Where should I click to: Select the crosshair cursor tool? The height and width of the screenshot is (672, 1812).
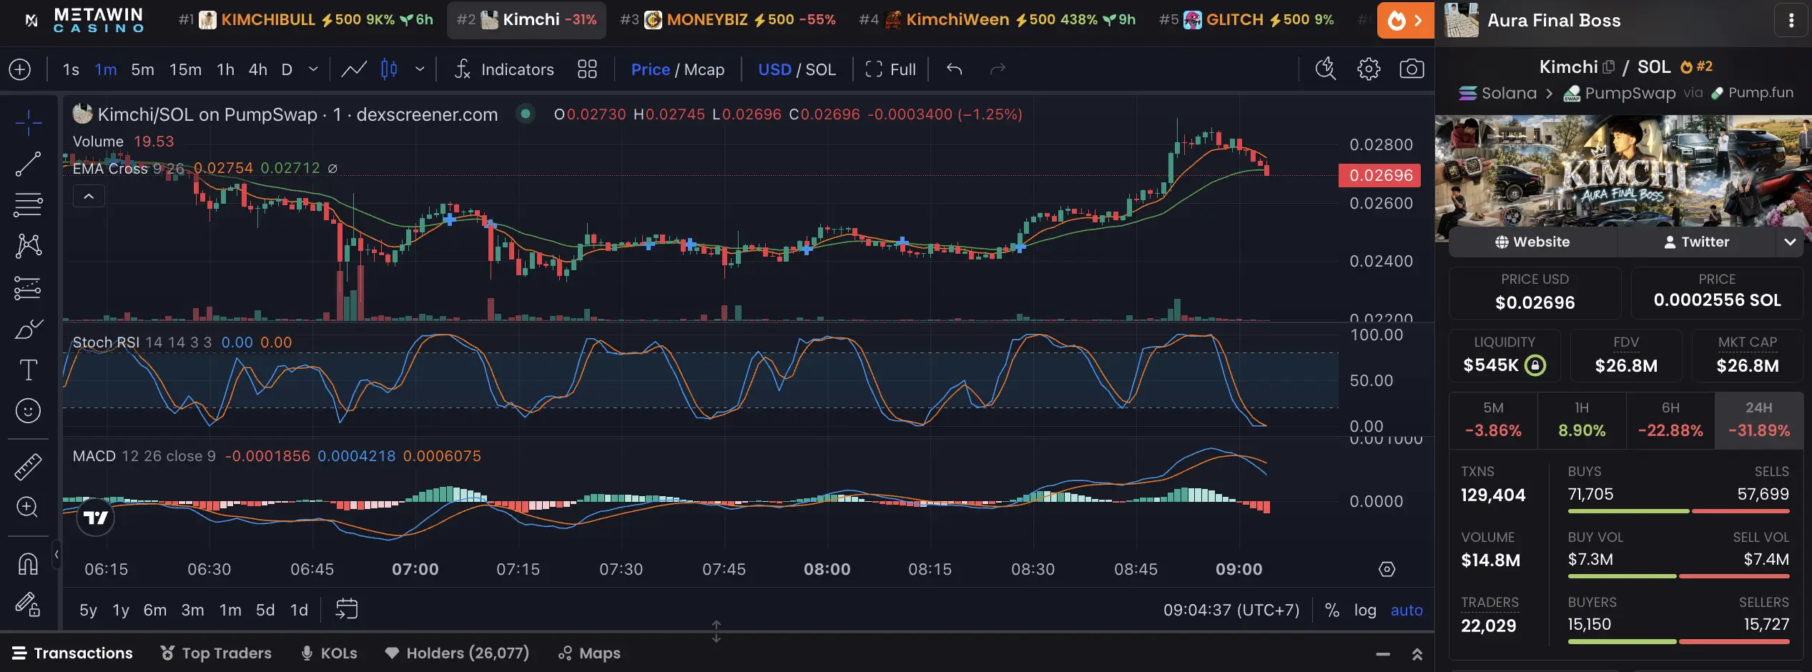tap(29, 123)
